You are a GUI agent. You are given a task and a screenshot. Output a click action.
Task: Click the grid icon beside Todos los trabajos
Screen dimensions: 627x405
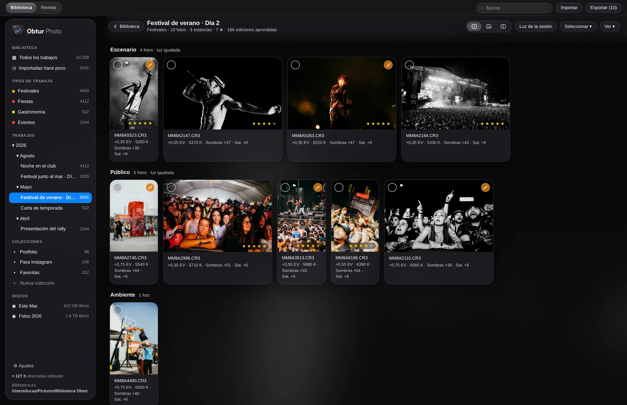[x=14, y=58]
